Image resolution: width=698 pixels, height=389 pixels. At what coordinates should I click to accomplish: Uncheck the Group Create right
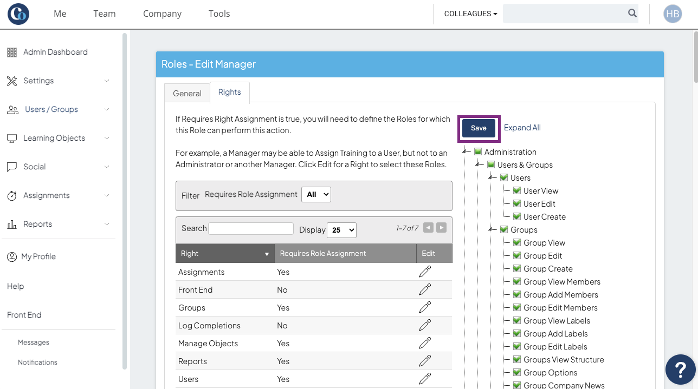coord(517,269)
